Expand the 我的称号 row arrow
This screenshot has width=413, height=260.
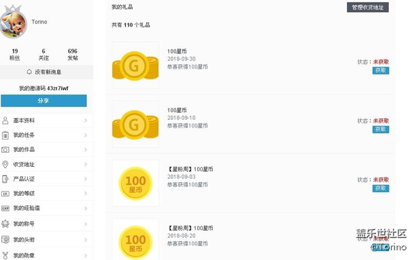point(86,223)
